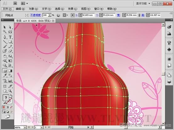
Task: Set paint mode to Color
Action: [x=4, y=107]
